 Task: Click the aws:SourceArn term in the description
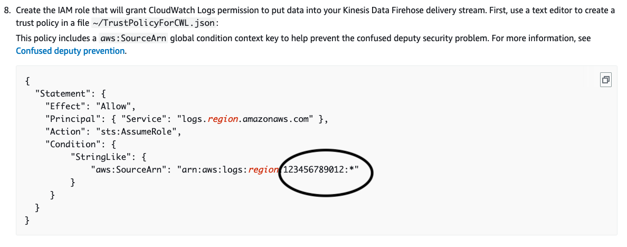133,39
